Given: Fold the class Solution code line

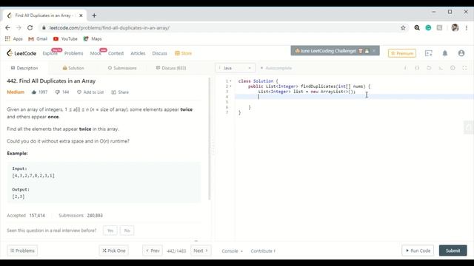Looking at the screenshot, I should point(230,81).
